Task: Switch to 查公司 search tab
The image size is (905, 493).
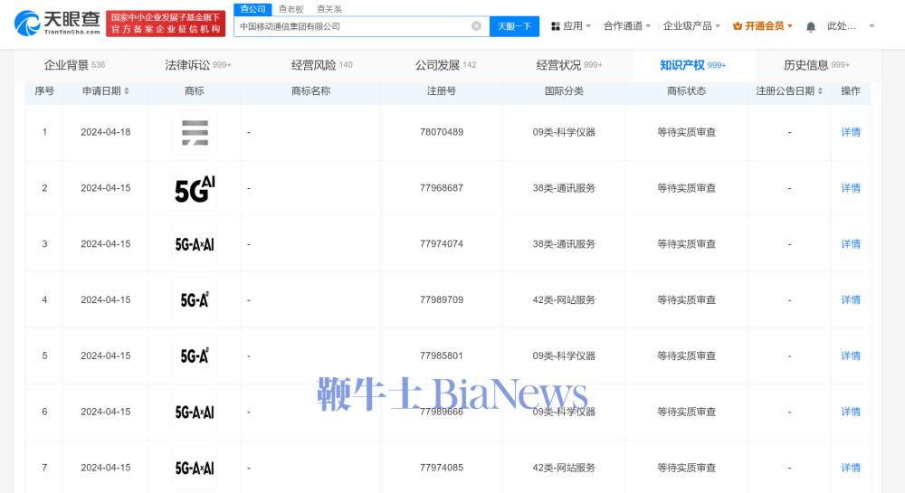Action: [x=252, y=9]
